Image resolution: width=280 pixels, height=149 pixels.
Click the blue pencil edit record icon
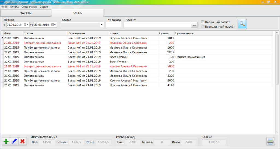tap(14, 141)
